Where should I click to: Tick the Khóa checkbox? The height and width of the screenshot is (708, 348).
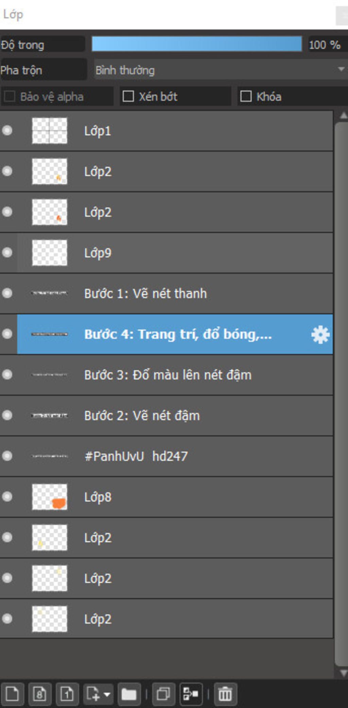[x=246, y=96]
